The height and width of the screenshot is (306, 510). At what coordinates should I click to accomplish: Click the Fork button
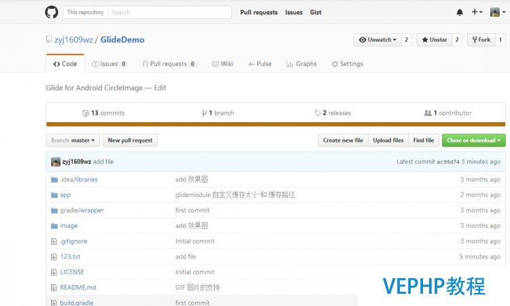pyautogui.click(x=481, y=39)
